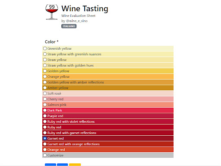Image resolution: width=221 pixels, height=166 pixels.
Task: Click the selected Garnet red radio button
Action: coord(45,138)
